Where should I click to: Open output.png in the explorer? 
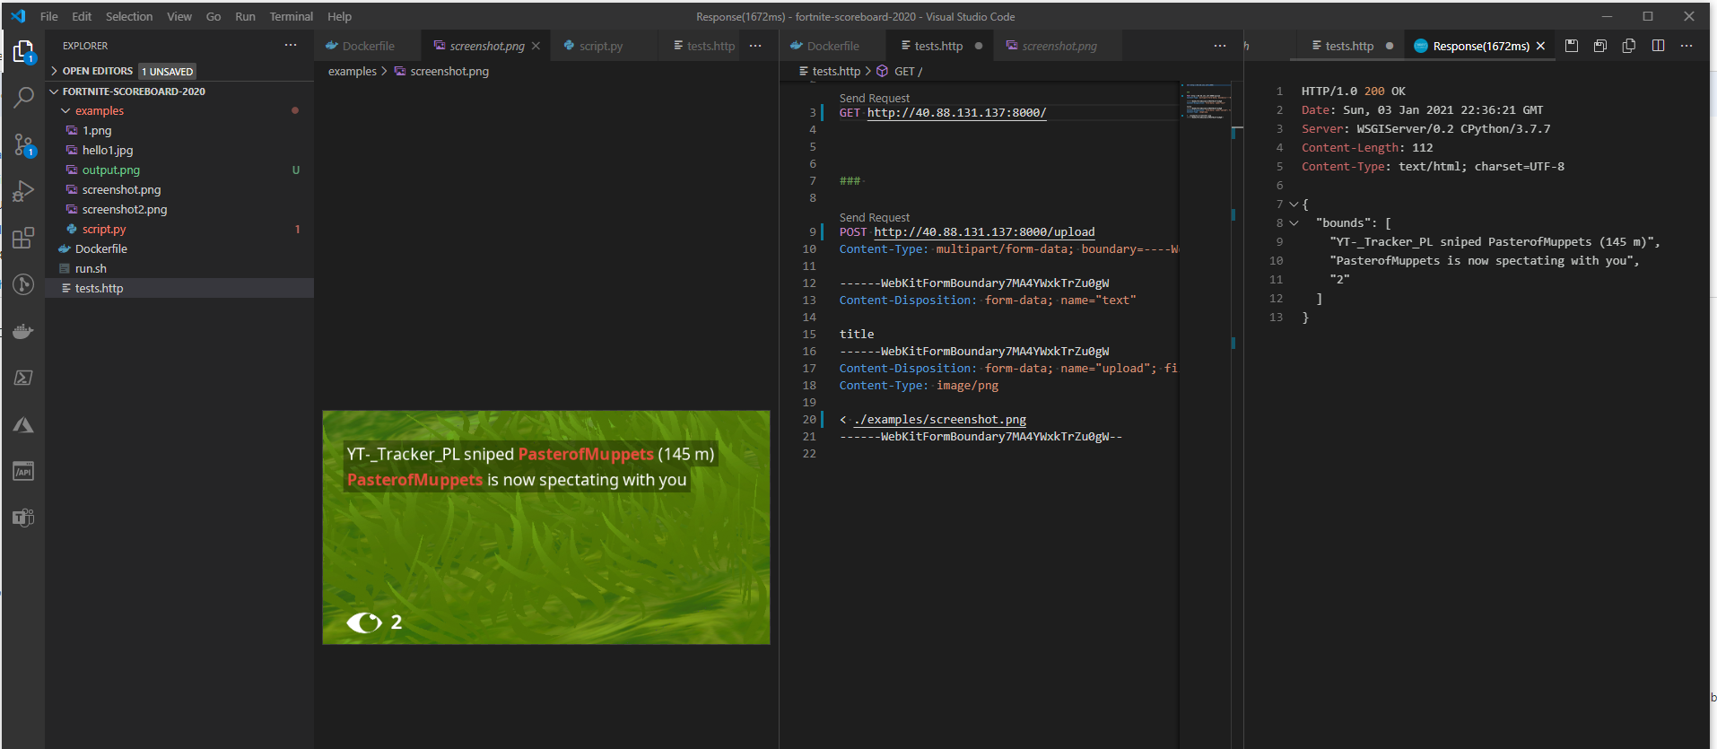111,170
